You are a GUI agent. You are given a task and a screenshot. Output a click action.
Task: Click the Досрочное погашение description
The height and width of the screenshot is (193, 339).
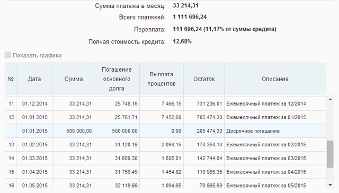(x=253, y=131)
